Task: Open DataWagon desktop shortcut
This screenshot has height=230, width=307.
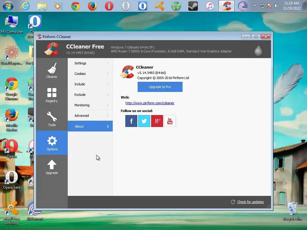Action: coord(12,55)
